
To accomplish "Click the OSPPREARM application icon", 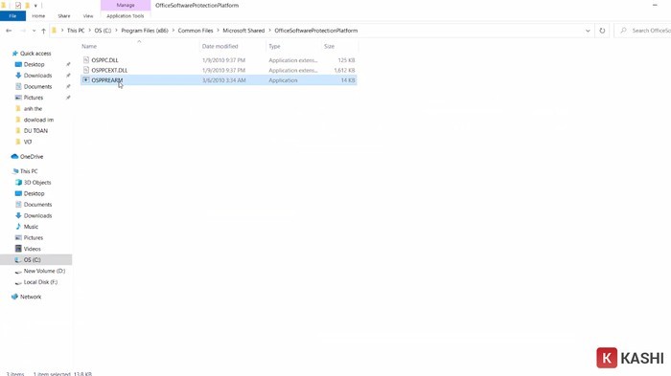I will pos(86,80).
